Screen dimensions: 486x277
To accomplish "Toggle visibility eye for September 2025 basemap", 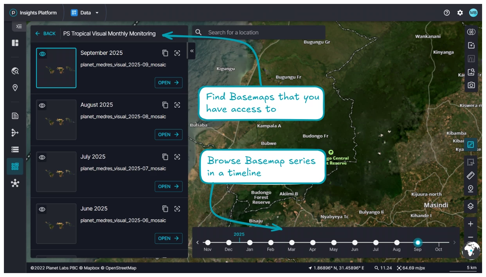I will pyautogui.click(x=42, y=54).
